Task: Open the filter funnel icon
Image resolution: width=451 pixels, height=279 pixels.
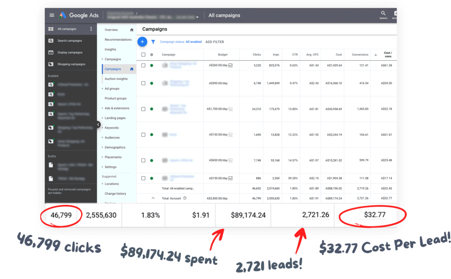Action: (x=153, y=42)
